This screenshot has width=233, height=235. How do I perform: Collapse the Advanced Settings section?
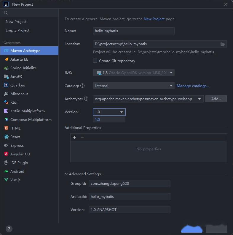pos(66,174)
